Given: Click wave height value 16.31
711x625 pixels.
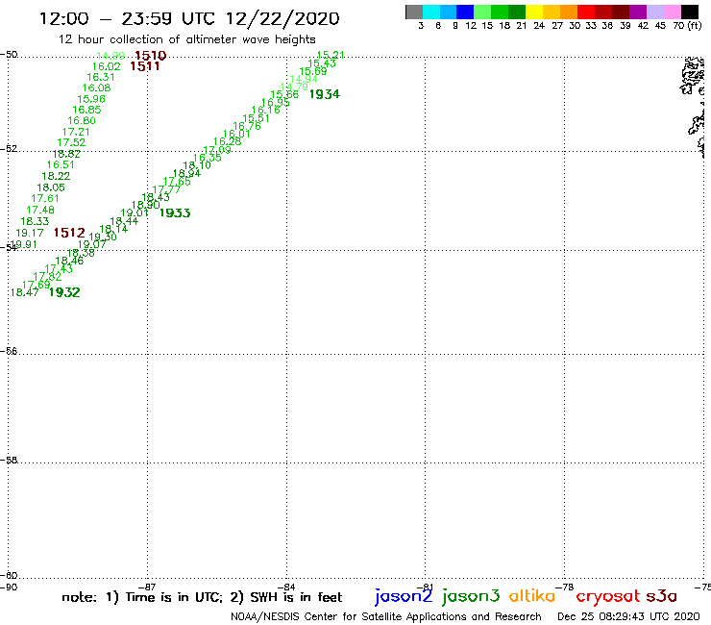Looking at the screenshot, I should tap(101, 77).
